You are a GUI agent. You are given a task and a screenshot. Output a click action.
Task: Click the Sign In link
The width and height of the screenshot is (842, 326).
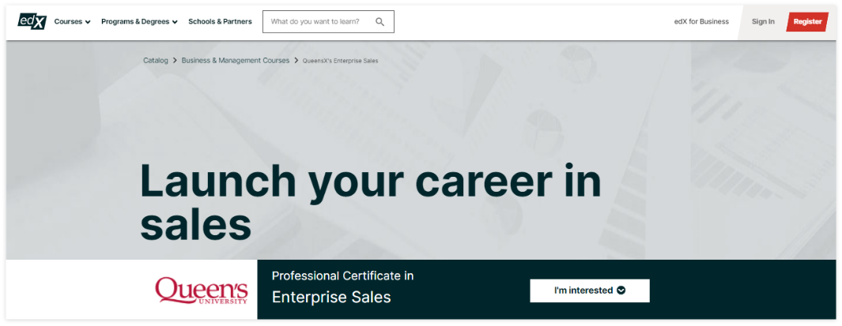coord(763,22)
